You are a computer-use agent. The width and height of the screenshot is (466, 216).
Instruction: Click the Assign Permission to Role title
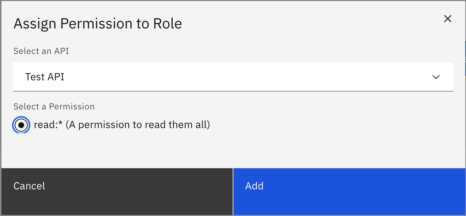pos(98,23)
